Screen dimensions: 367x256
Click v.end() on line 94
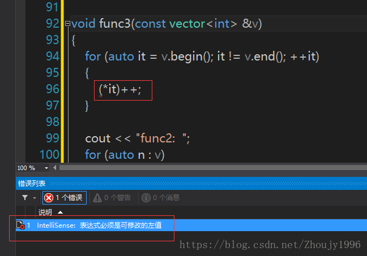tap(265, 57)
